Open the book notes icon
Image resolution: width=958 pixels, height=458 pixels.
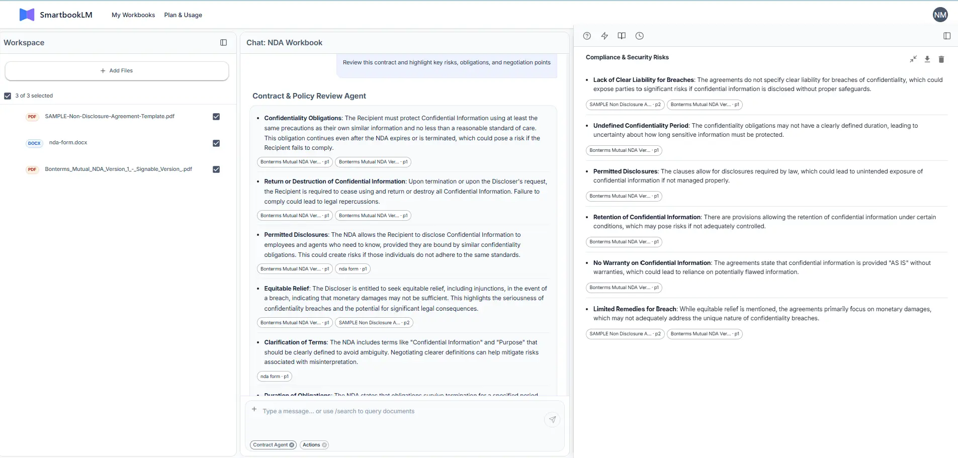(x=622, y=36)
